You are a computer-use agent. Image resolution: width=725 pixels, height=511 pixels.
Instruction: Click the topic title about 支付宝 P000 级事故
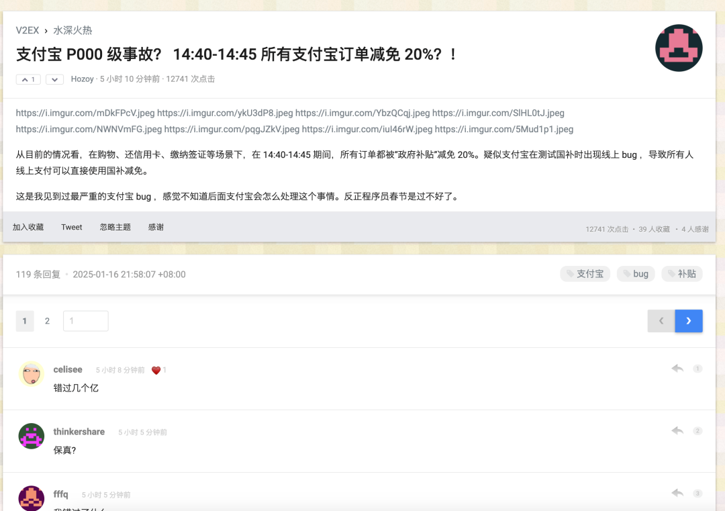pyautogui.click(x=237, y=54)
